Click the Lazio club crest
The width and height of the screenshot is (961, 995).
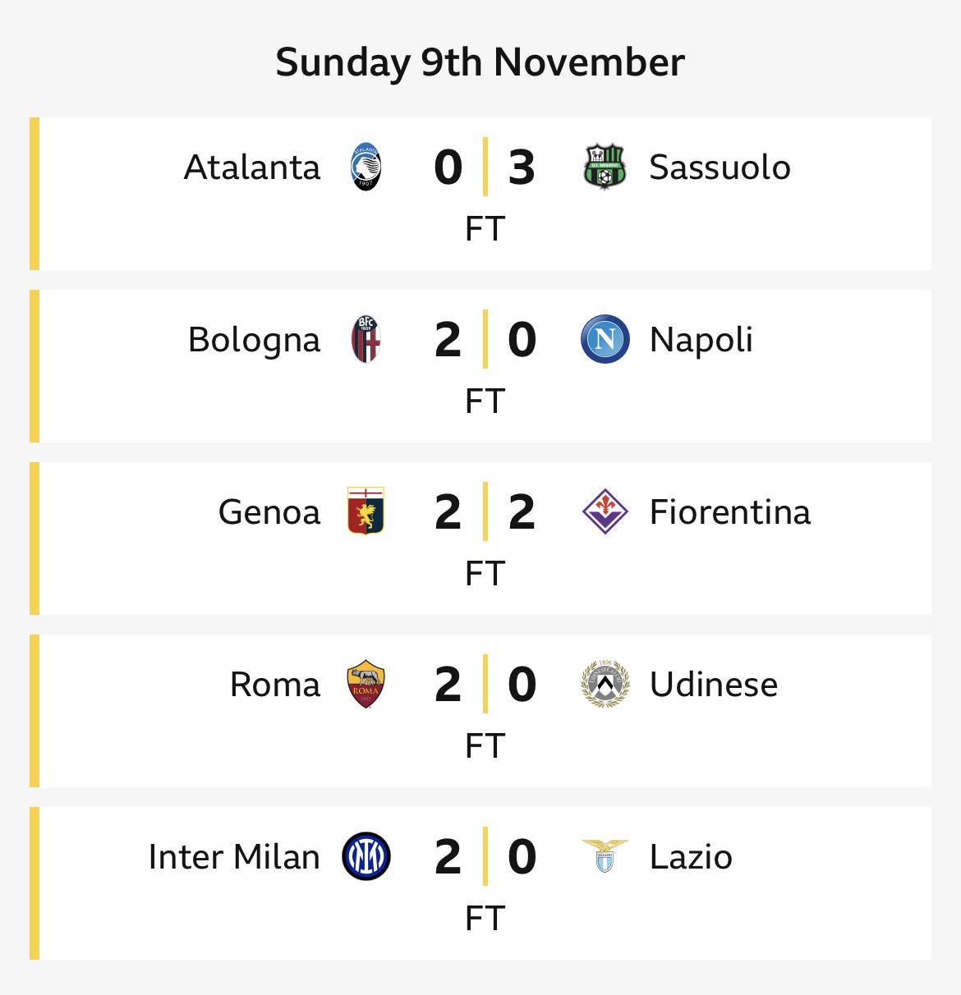(605, 856)
